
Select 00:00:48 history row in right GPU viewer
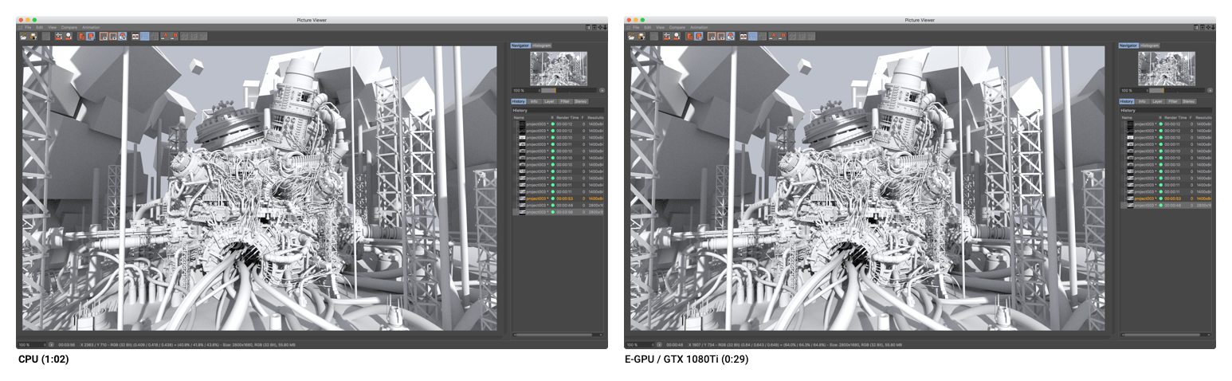[x=1166, y=206]
